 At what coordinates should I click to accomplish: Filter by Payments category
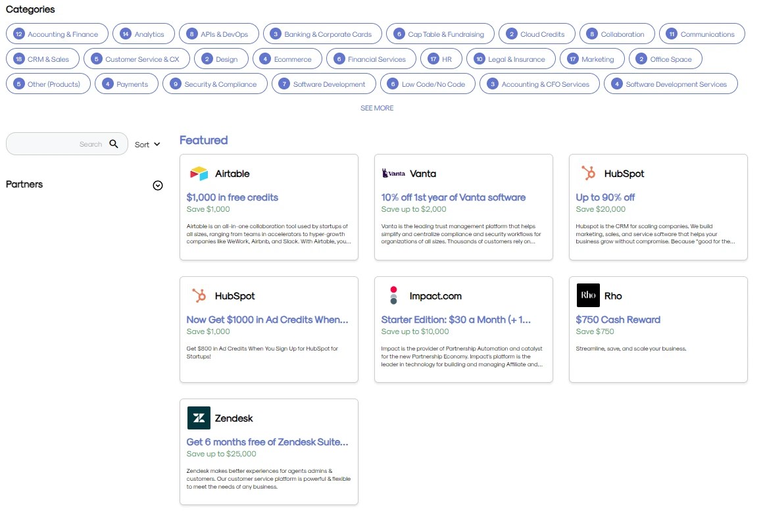click(126, 84)
